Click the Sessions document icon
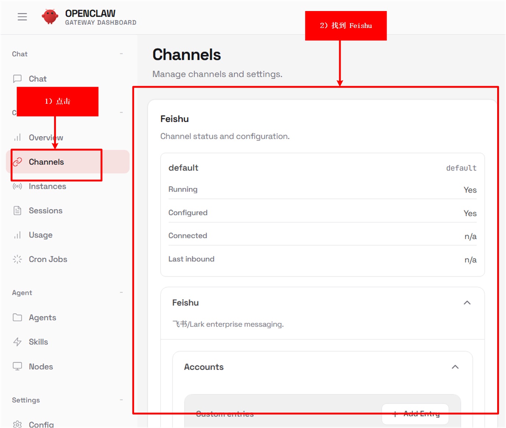The width and height of the screenshot is (506, 428). [x=17, y=211]
